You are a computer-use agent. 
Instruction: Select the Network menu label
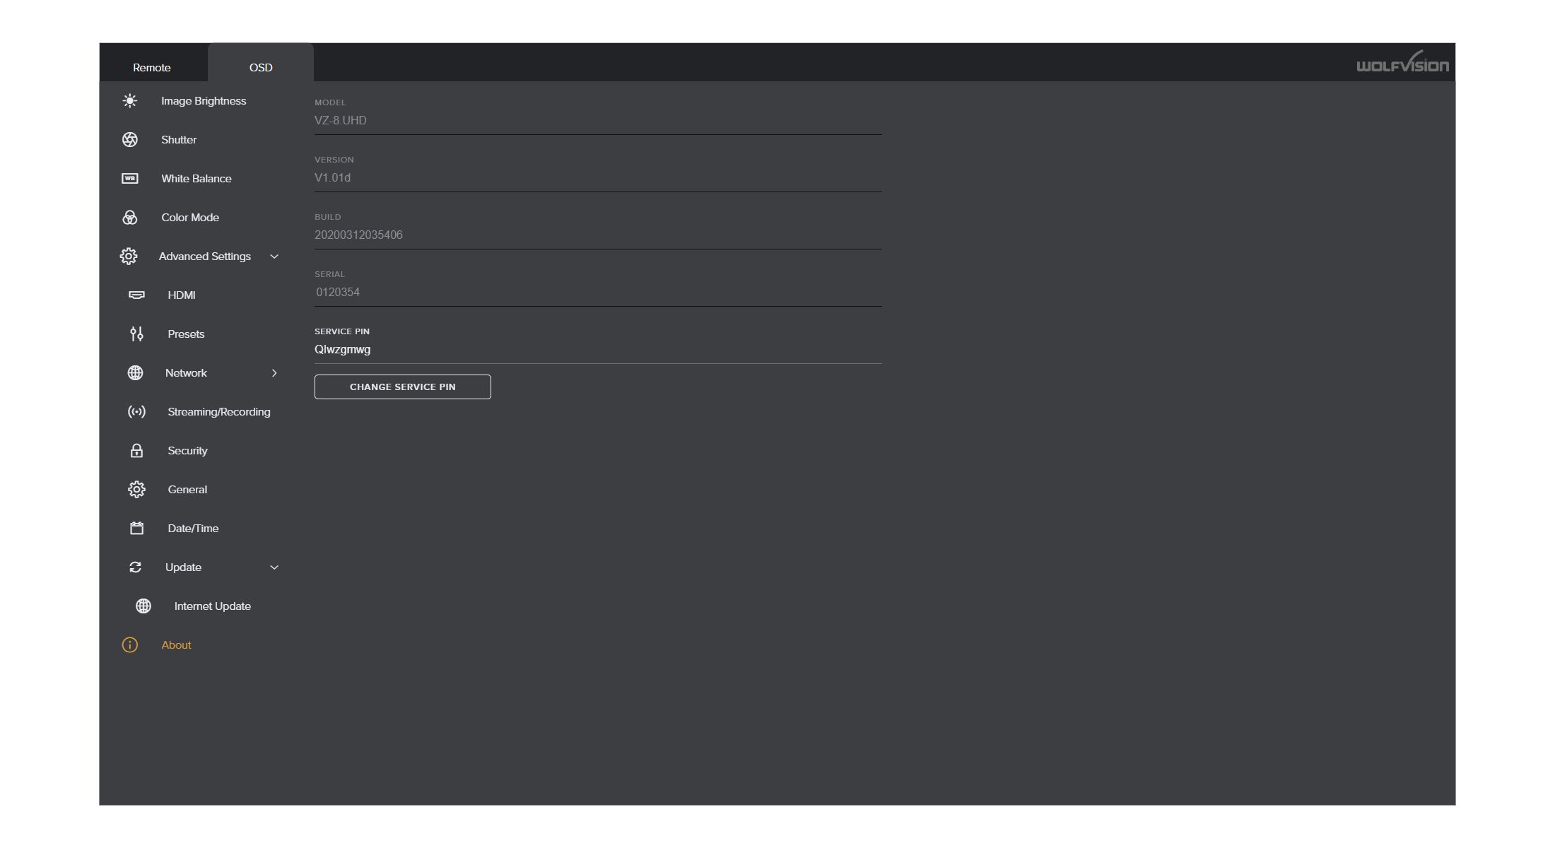tap(186, 373)
